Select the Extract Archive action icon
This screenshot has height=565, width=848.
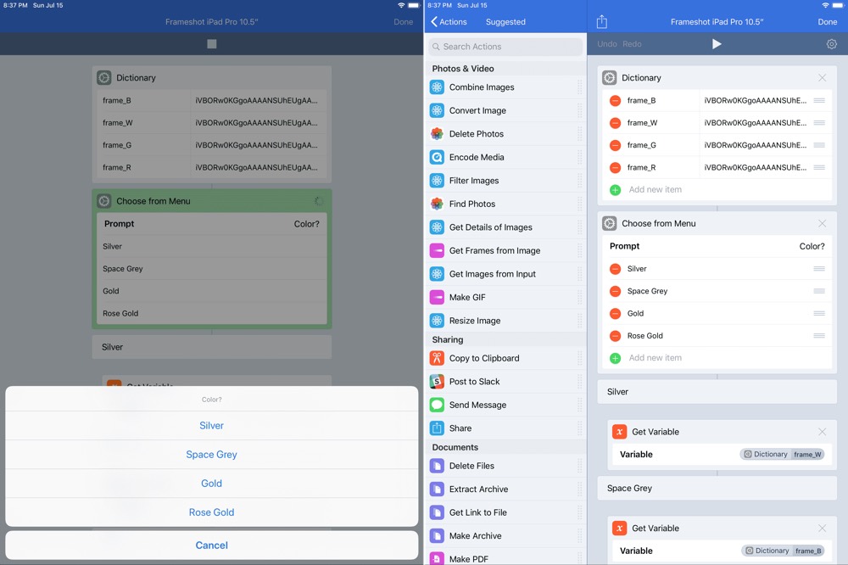(437, 489)
